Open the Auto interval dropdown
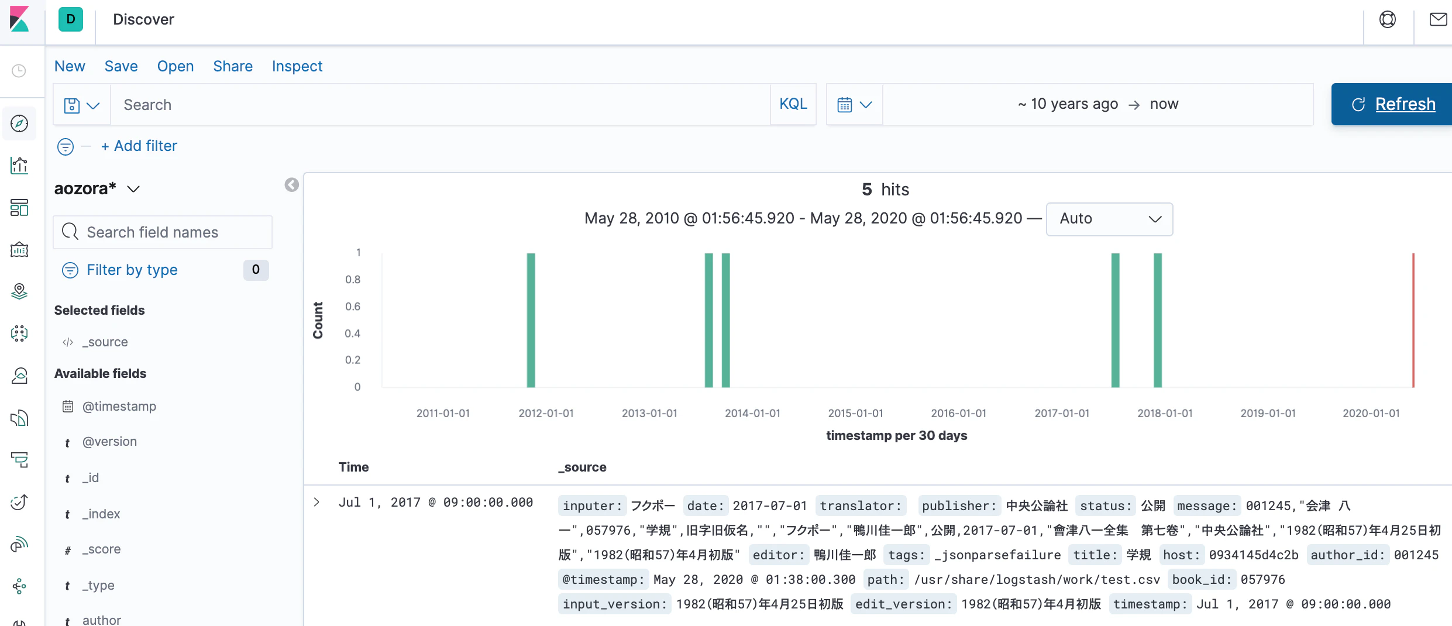Screen dimensions: 1452x626 point(1109,219)
